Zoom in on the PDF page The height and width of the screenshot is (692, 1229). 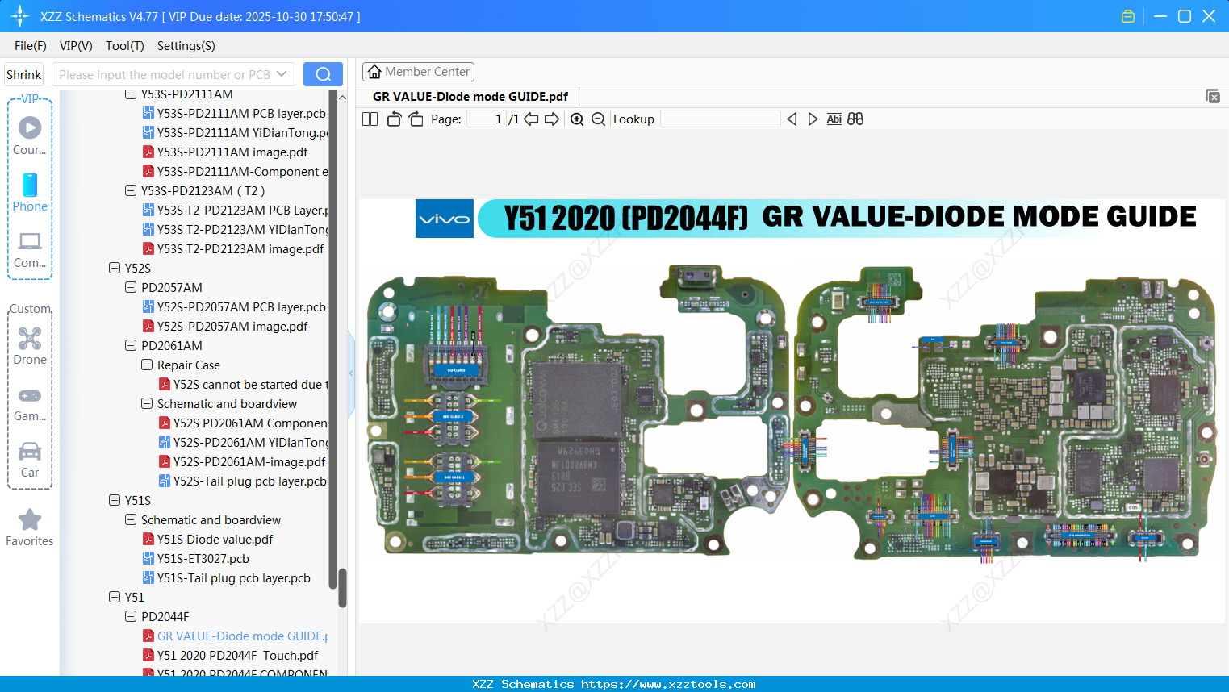577,119
